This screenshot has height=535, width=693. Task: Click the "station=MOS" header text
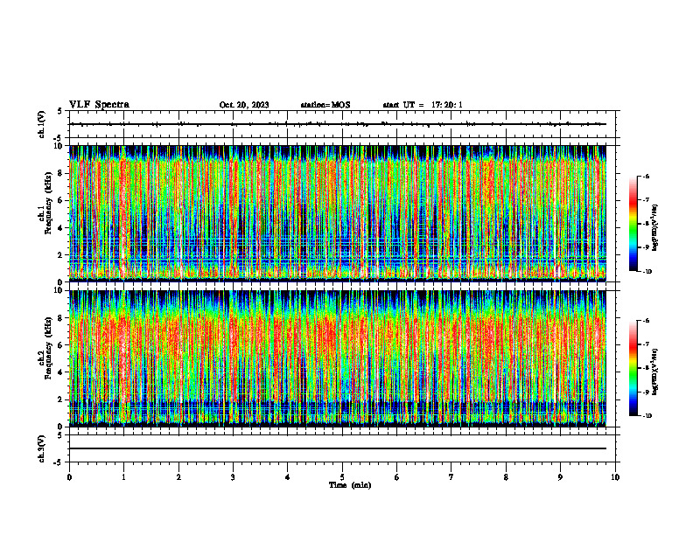(x=325, y=105)
